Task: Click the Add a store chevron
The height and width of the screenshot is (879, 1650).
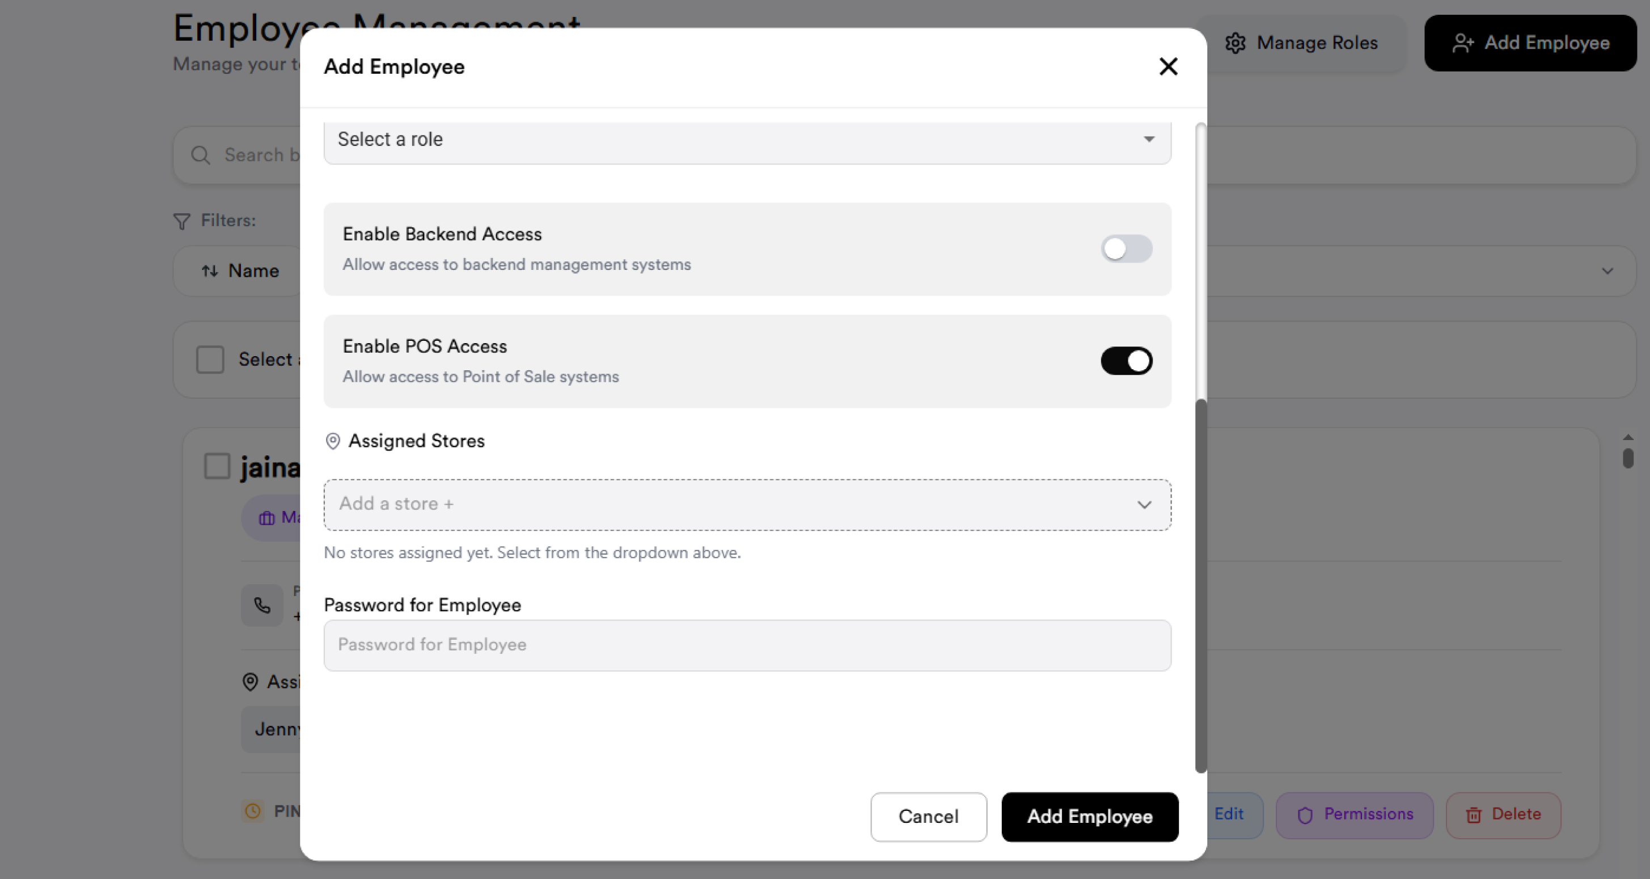Action: (x=1144, y=505)
